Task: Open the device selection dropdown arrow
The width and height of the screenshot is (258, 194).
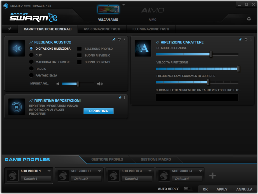Action: [x=124, y=5]
